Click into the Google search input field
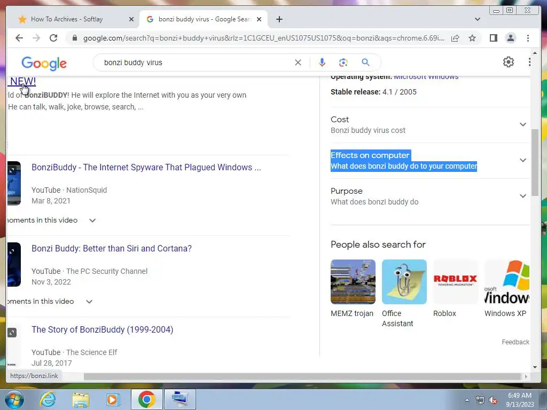 197,63
